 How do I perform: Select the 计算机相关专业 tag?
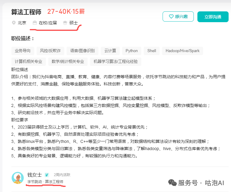tap(28, 61)
